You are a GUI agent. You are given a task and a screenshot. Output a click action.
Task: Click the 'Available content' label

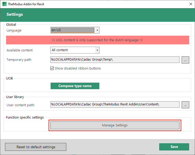click(x=19, y=50)
